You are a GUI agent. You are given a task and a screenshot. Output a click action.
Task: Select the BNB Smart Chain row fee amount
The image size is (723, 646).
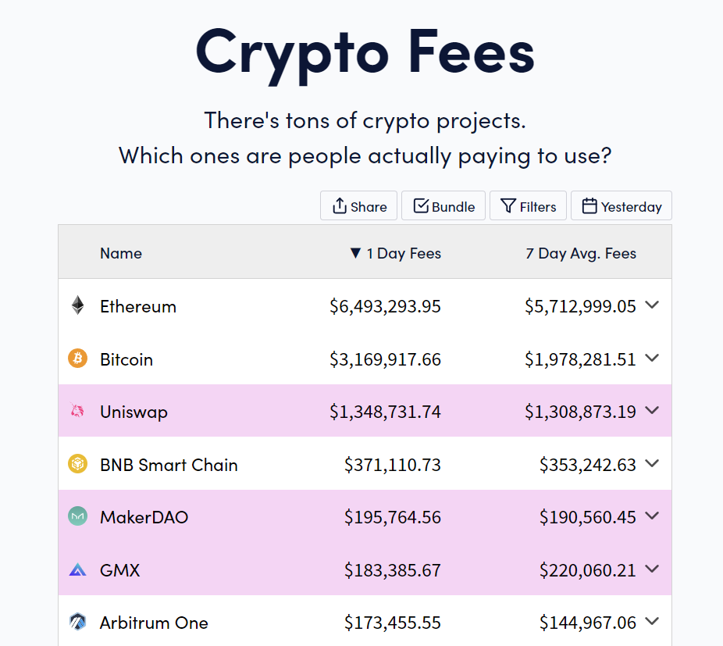coord(393,465)
